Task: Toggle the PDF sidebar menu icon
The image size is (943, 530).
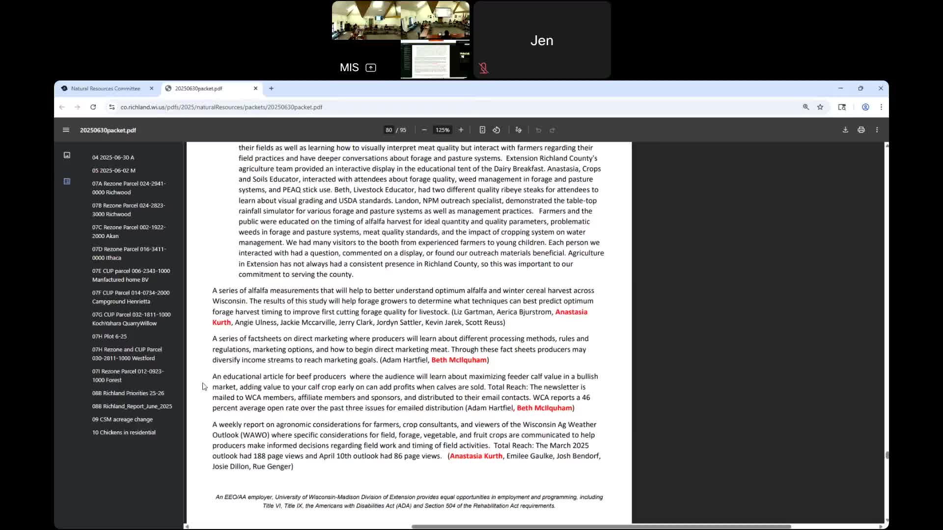Action: [x=66, y=130]
